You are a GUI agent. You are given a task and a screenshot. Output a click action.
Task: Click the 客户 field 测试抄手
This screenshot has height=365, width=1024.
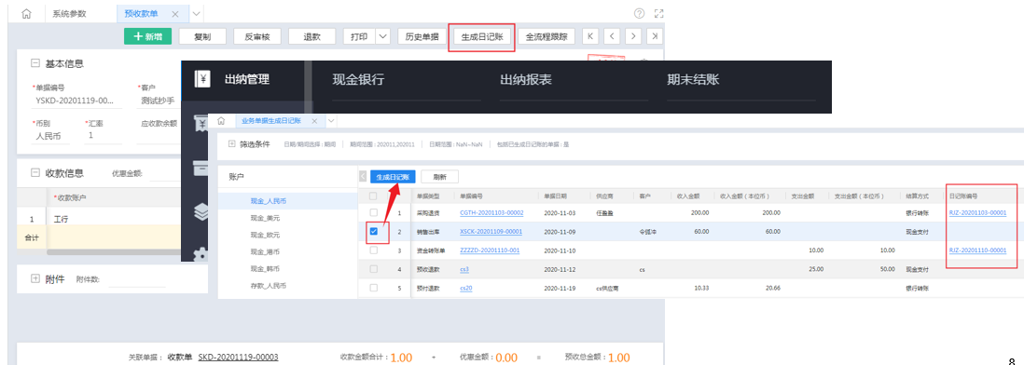point(158,101)
